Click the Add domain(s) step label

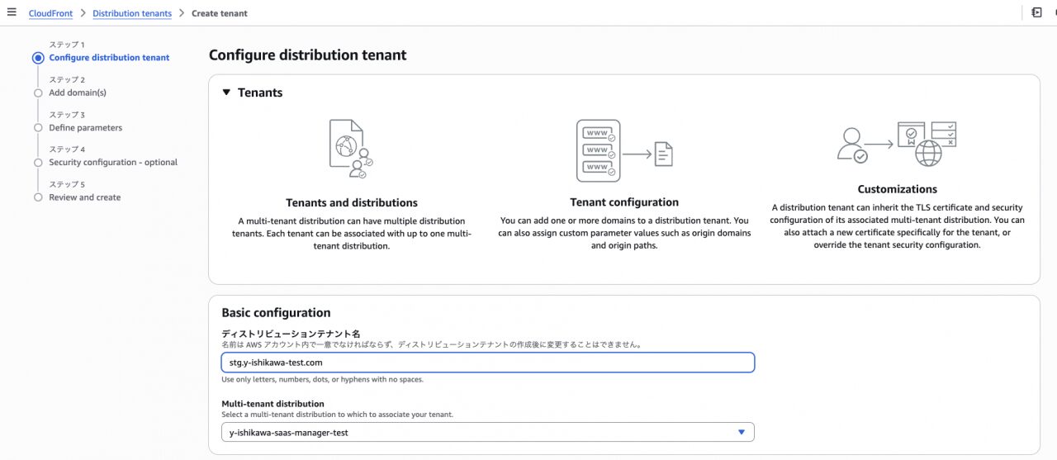[x=78, y=92]
